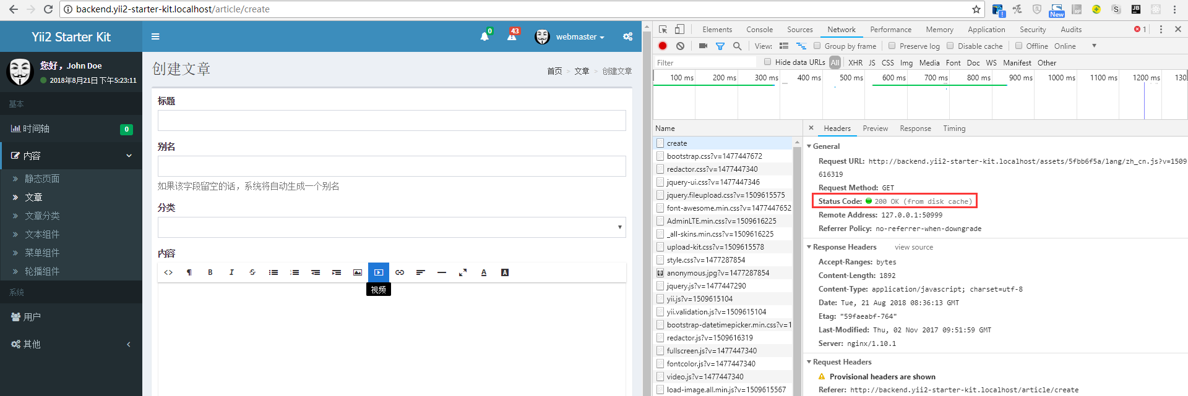This screenshot has width=1188, height=396.
Task: Toggle the sidebar hamburger menu
Action: coord(155,36)
